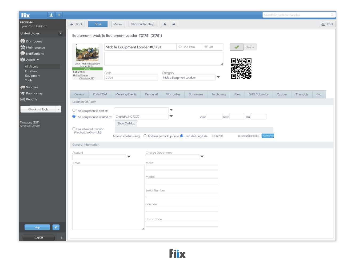Open Tools under Assets
Screen dimensions: 355x267
pos(29,80)
